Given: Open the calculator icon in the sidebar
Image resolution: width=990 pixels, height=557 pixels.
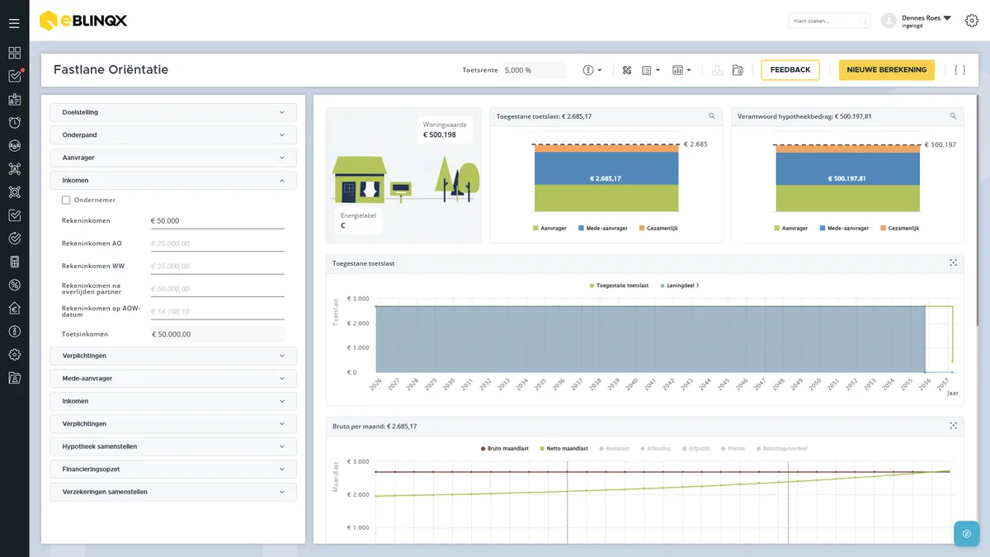Looking at the screenshot, I should [14, 262].
